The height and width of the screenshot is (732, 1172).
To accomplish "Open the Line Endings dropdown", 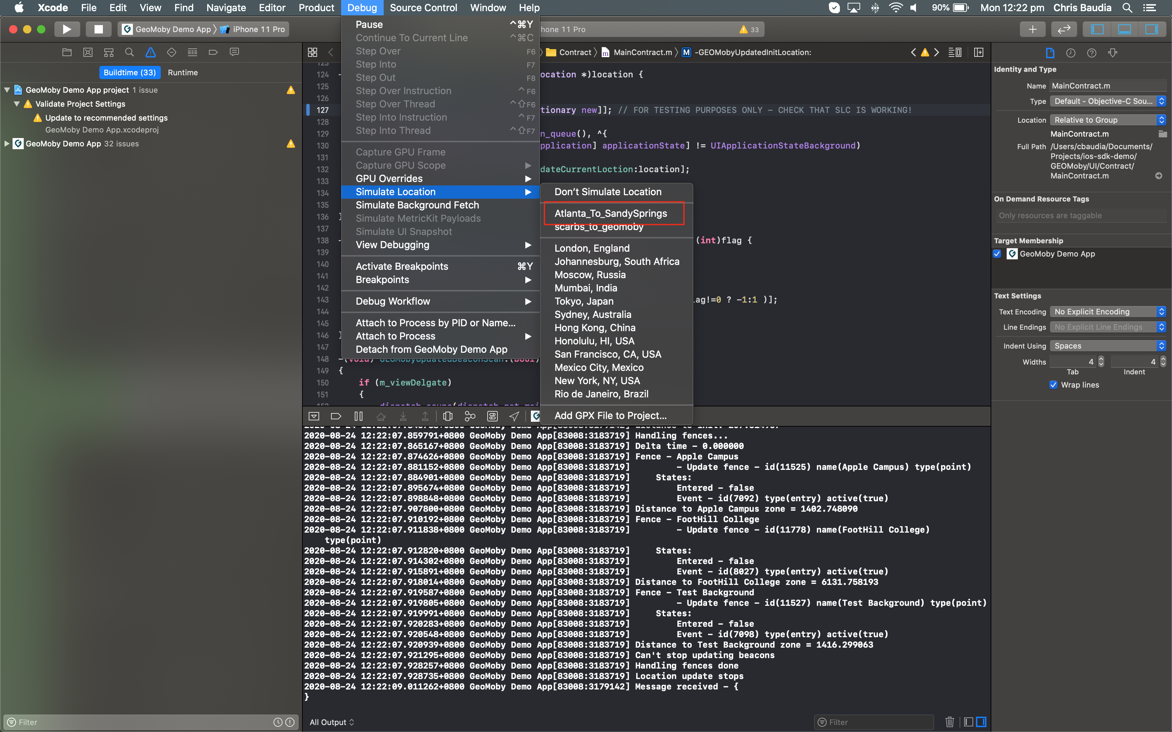I will coord(1108,327).
